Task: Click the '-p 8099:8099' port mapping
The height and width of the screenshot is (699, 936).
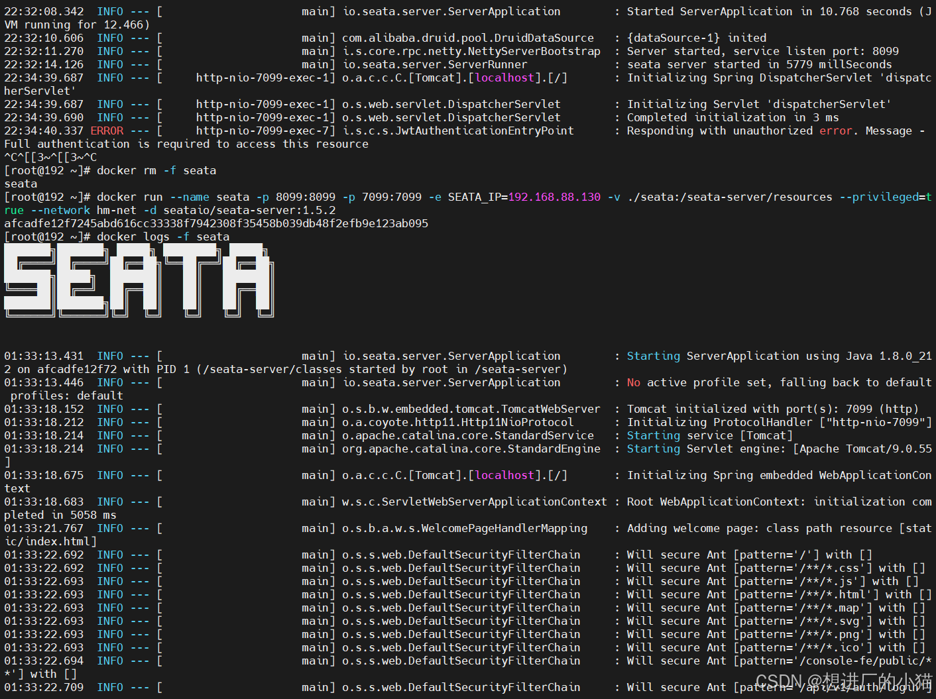Action: point(296,197)
